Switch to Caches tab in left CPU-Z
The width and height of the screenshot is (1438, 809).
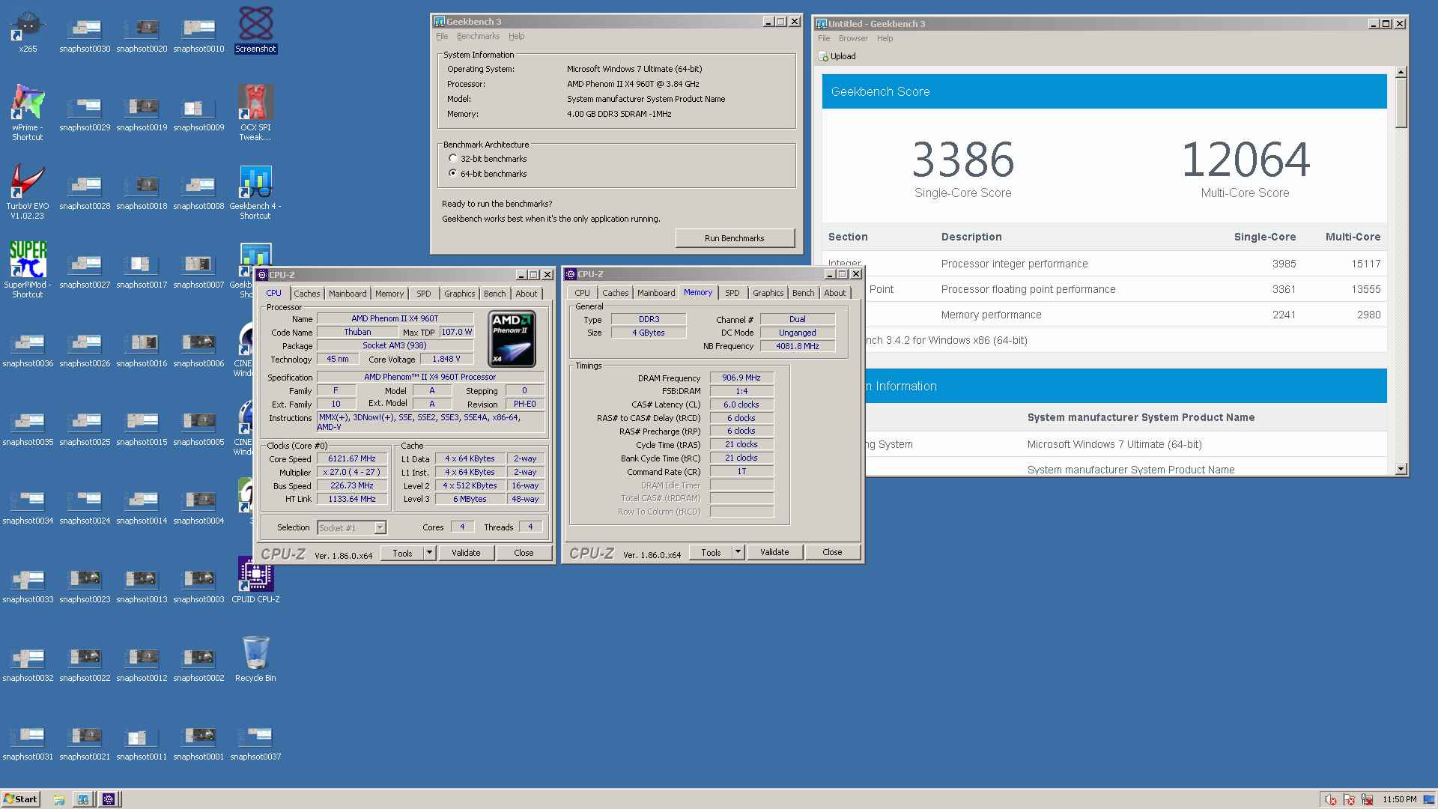click(x=306, y=294)
